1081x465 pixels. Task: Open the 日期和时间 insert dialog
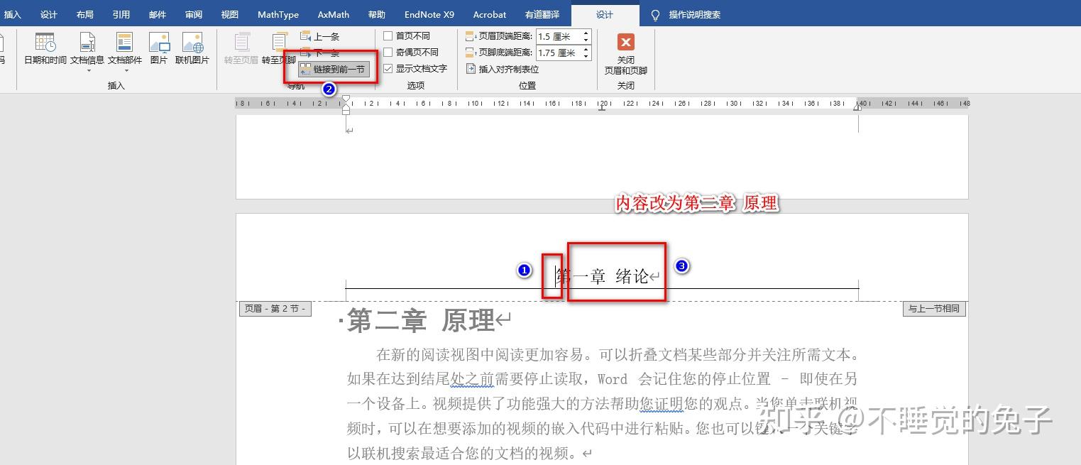(45, 50)
